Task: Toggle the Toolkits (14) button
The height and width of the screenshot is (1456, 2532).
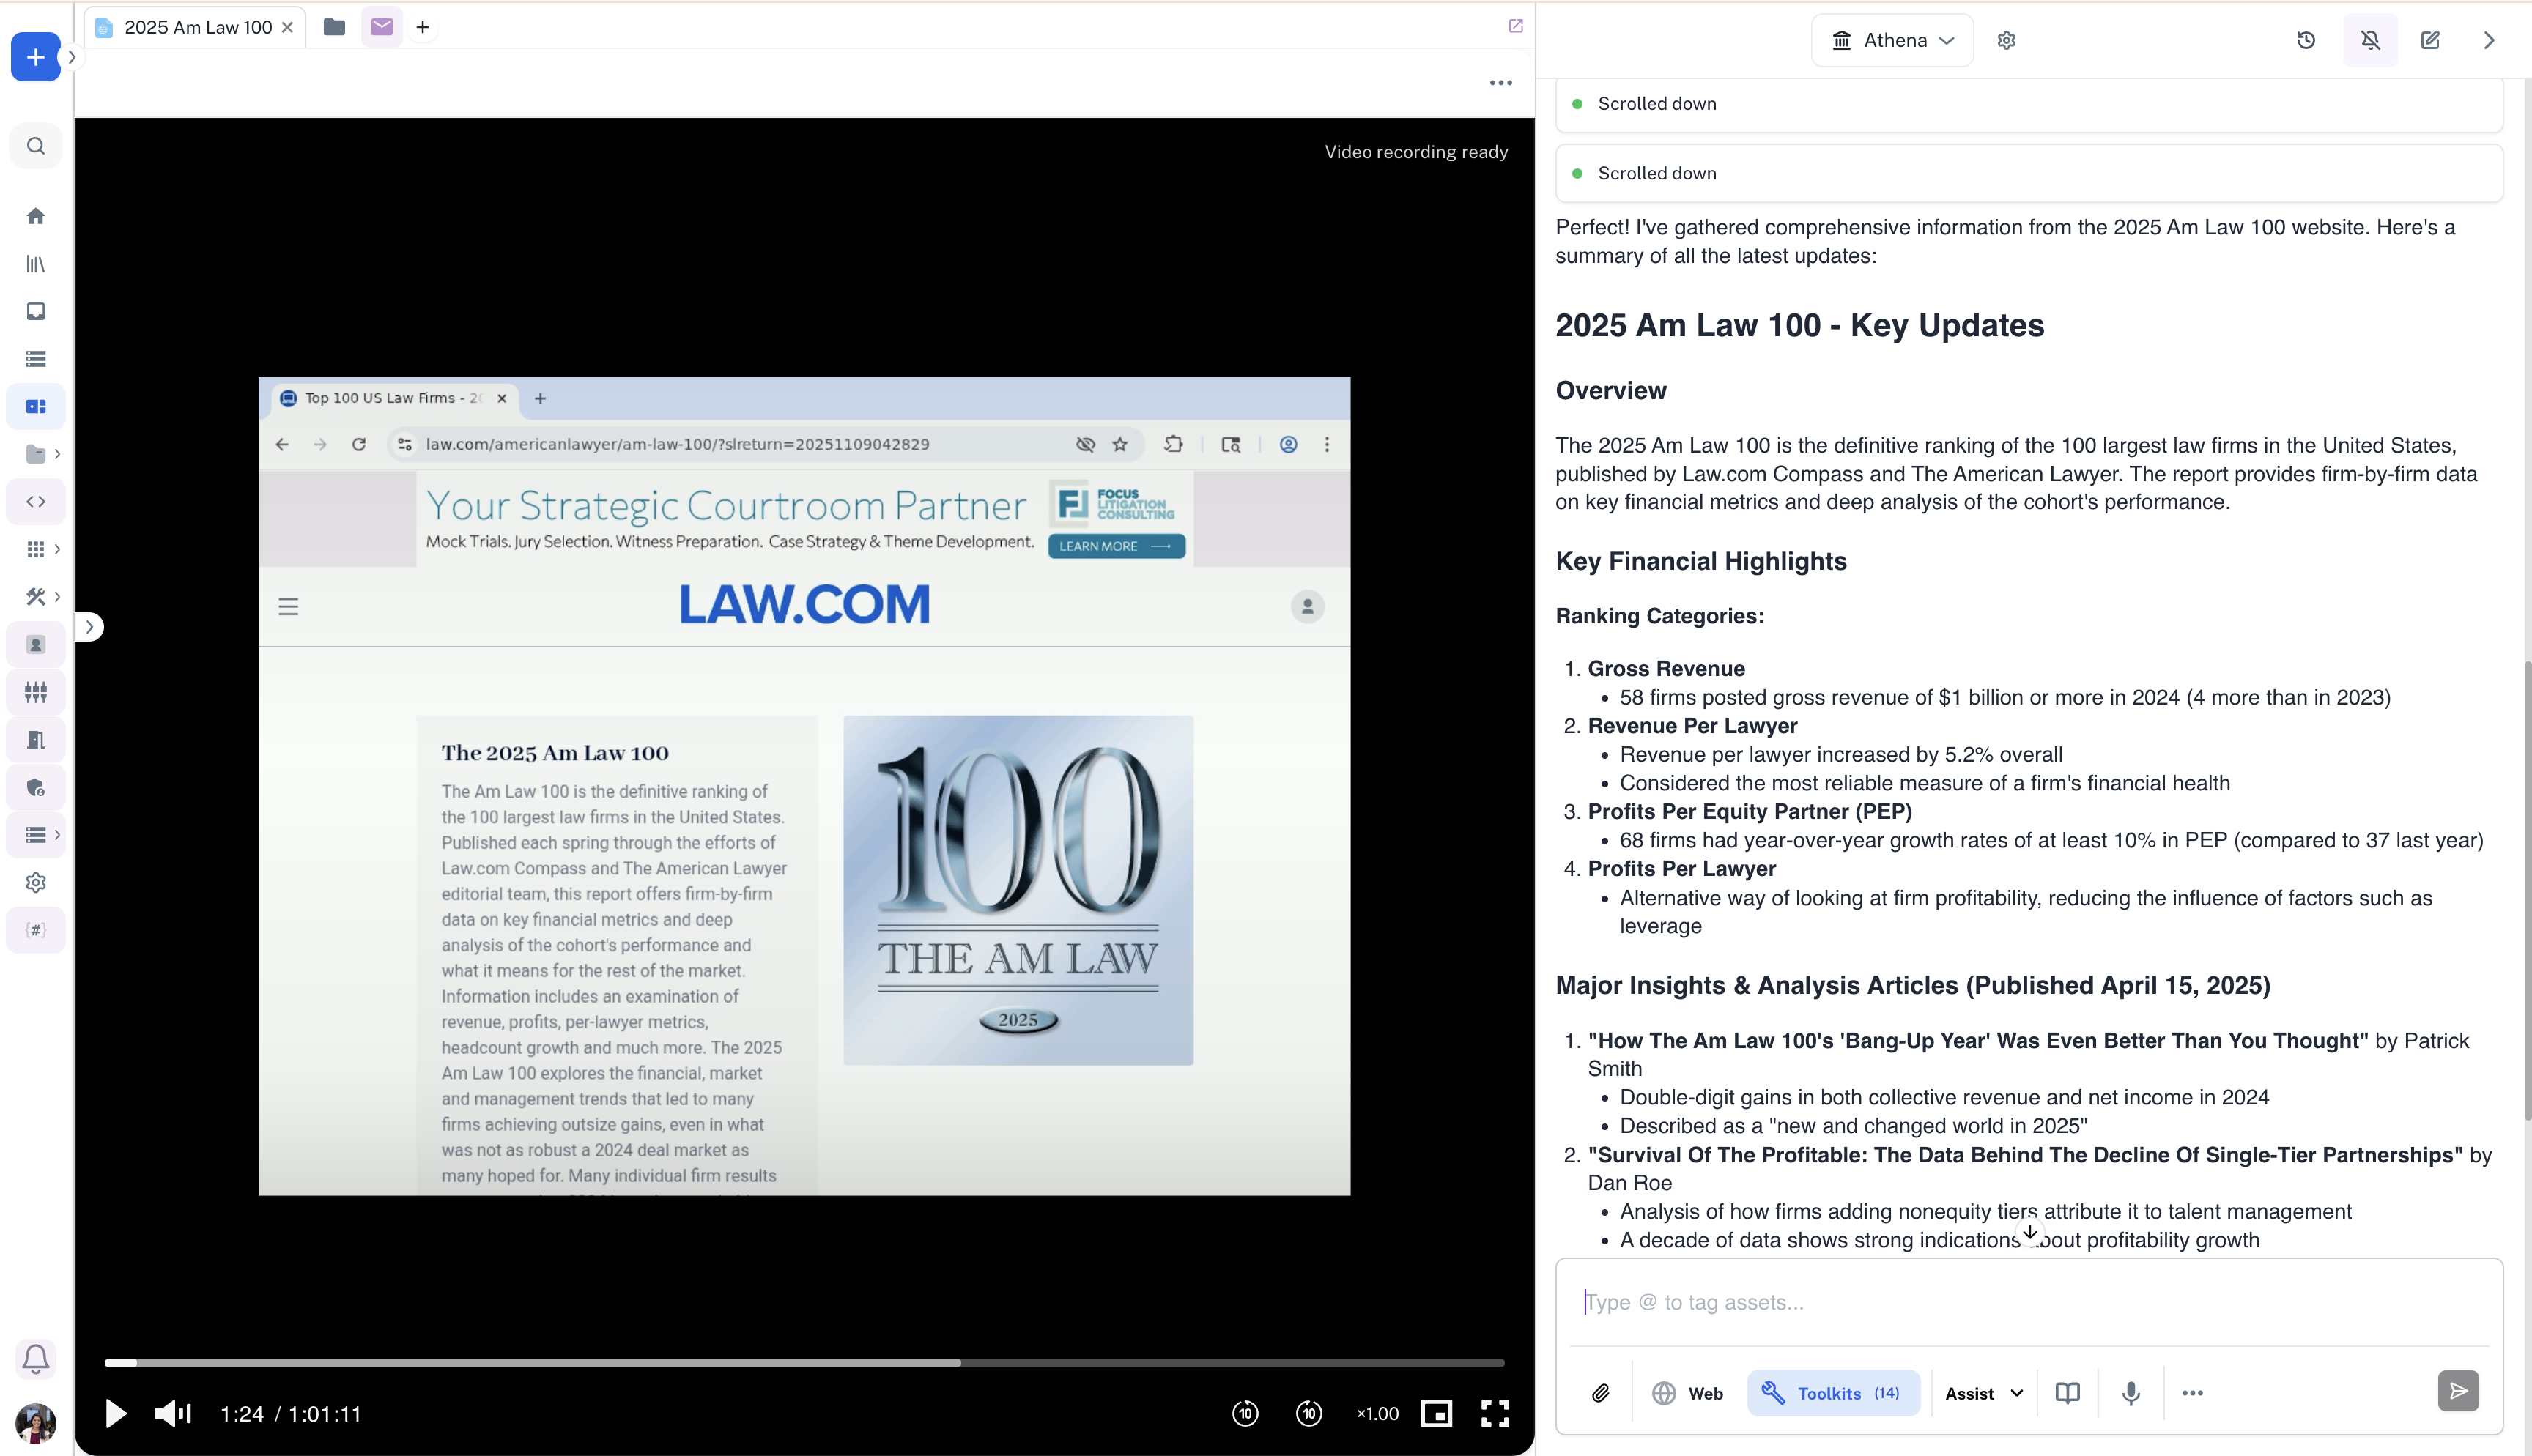Action: click(1832, 1393)
